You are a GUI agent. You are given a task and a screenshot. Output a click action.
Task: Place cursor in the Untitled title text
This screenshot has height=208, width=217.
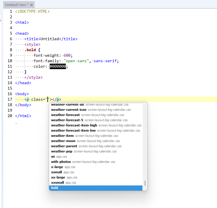click(x=49, y=39)
